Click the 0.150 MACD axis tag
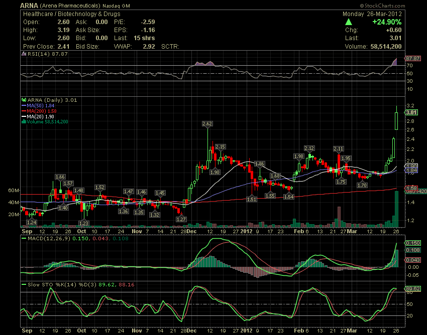The image size is (427, 335). point(413,243)
